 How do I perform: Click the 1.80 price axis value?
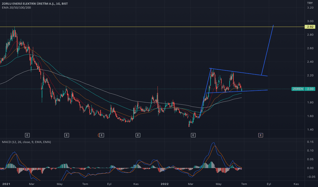(310, 102)
